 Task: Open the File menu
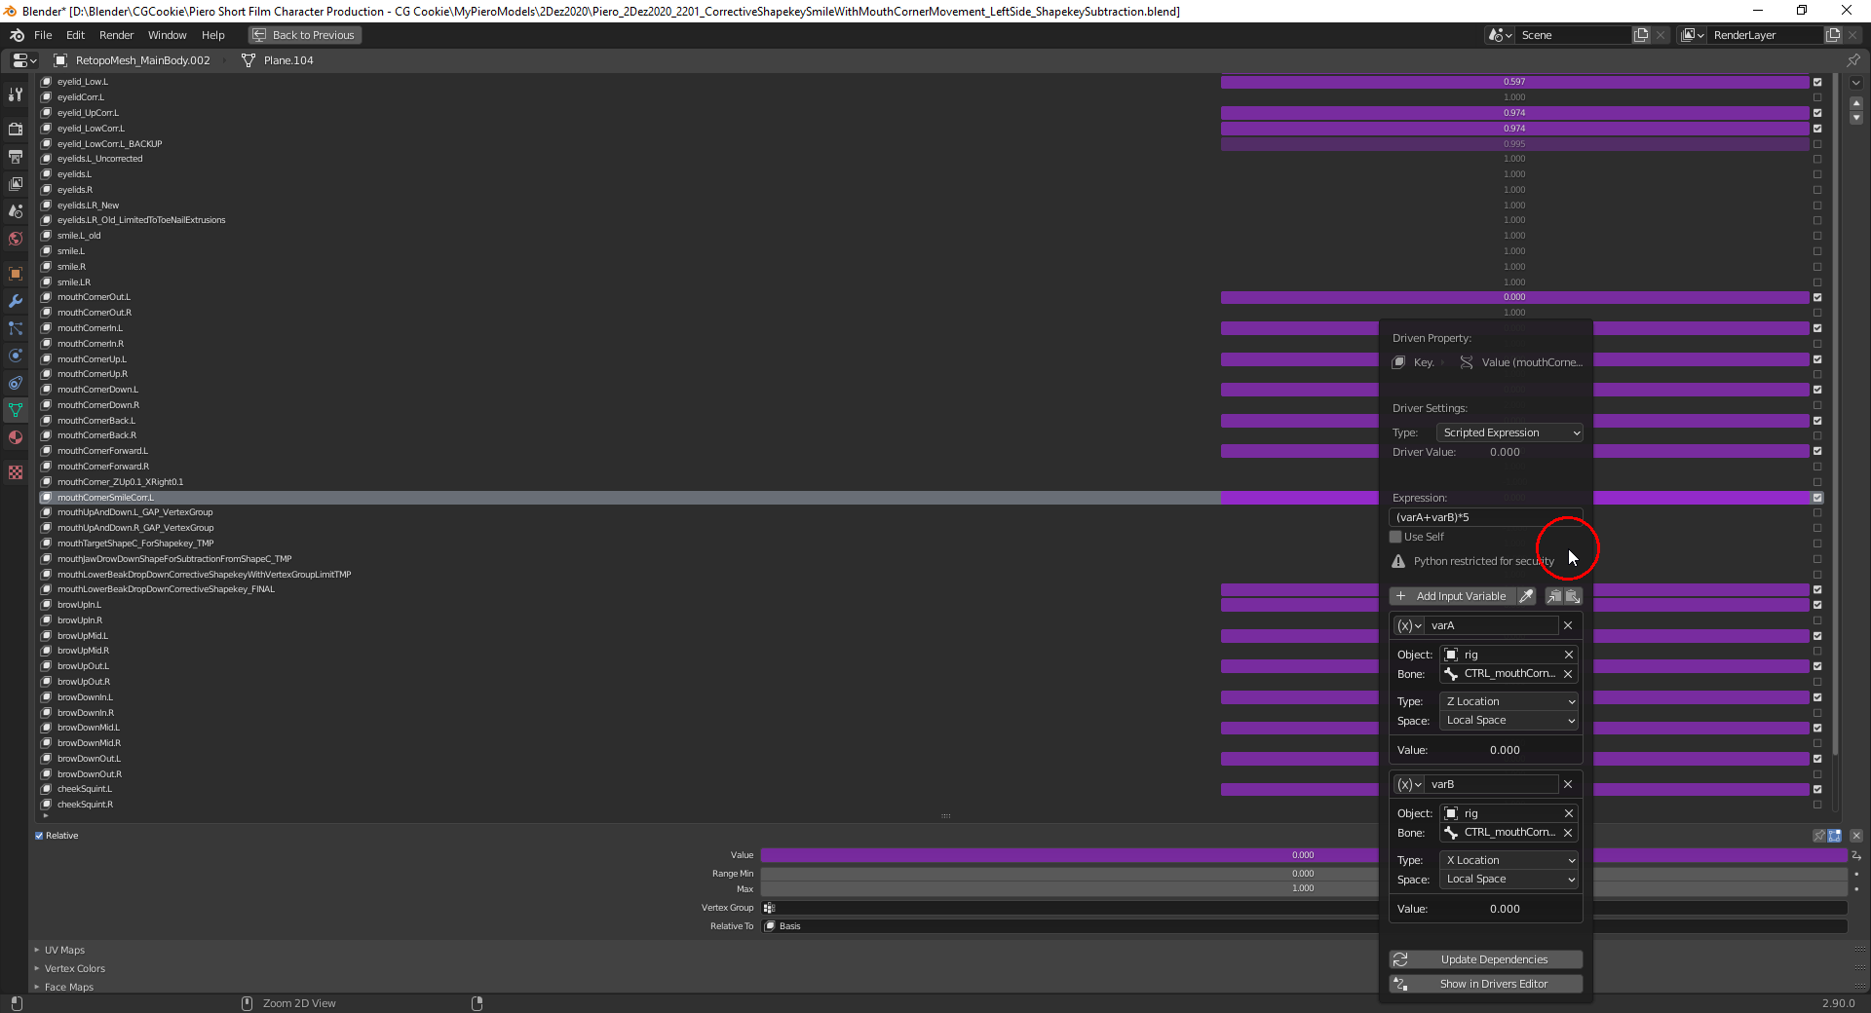[x=43, y=35]
